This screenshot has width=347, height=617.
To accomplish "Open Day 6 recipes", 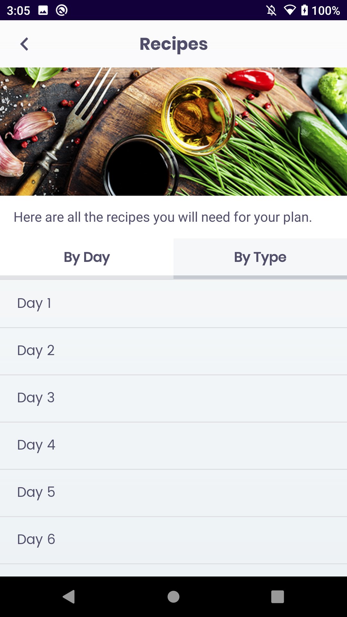I will pyautogui.click(x=173, y=540).
